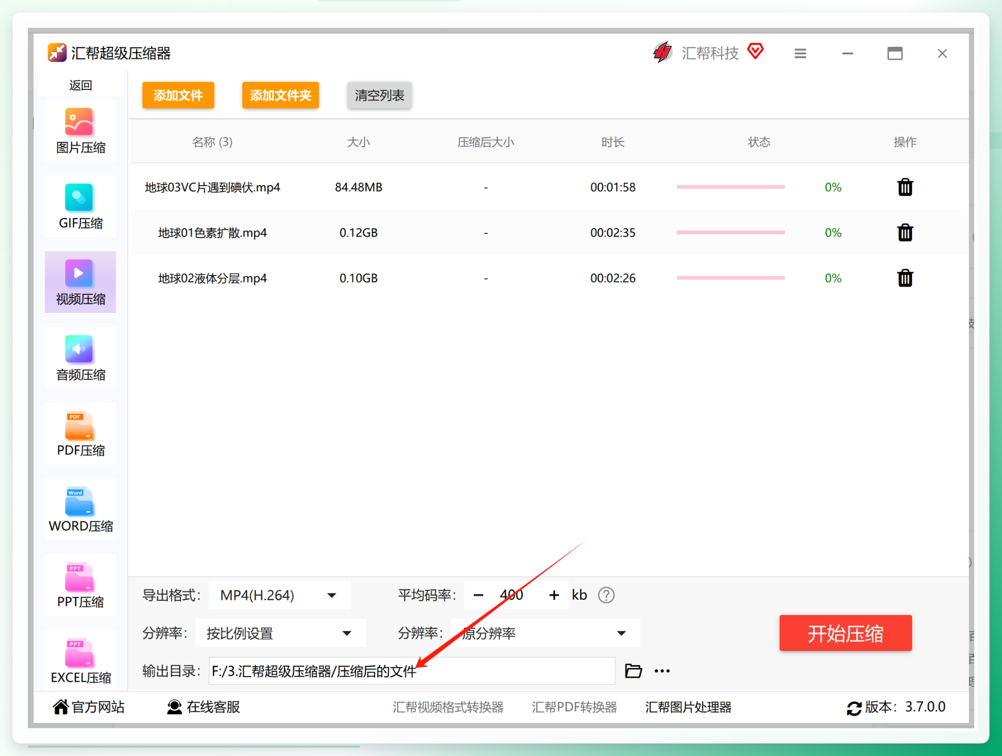Click the 名称 (3) column header
The height and width of the screenshot is (756, 1002).
212,142
